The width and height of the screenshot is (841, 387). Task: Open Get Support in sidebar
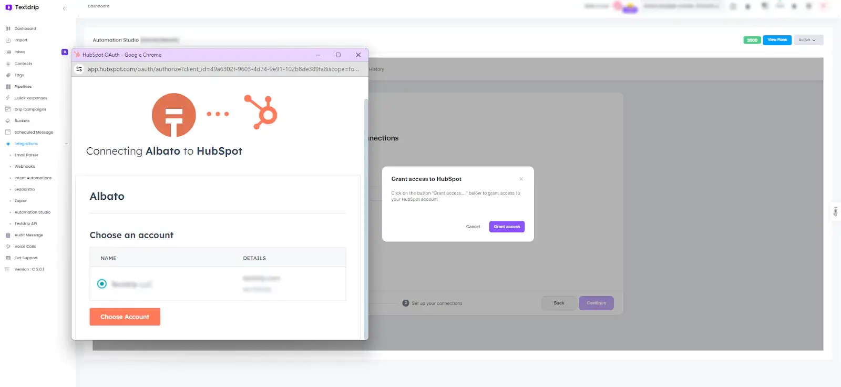26,258
